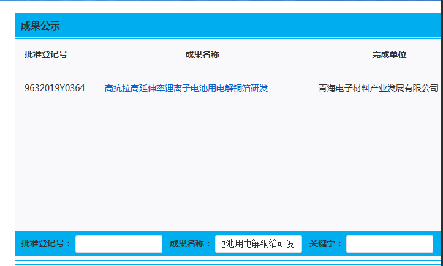The height and width of the screenshot is (266, 443).
Task: Click the 青海电子材料产业发展有限公司 unit cell
Action: [378, 88]
